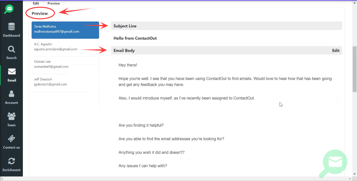The height and width of the screenshot is (181, 357).
Task: Click email jgdeutsch@gmail.com
Action: click(50, 84)
